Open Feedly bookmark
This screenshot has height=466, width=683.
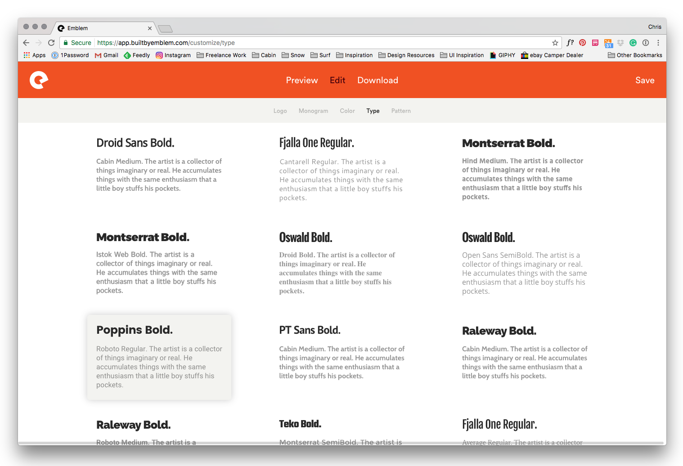coord(137,55)
